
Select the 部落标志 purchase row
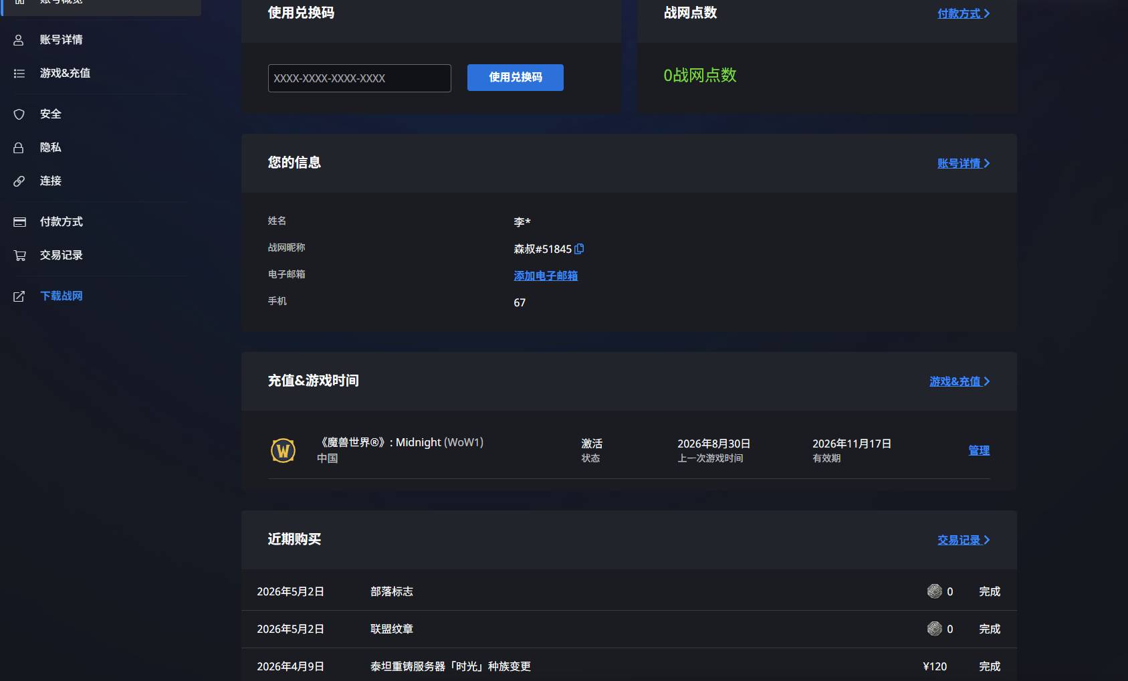tap(629, 591)
